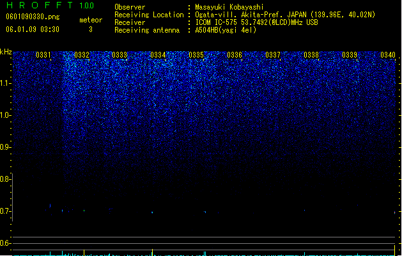Select the 0.9 kHz axis label

point(5,147)
